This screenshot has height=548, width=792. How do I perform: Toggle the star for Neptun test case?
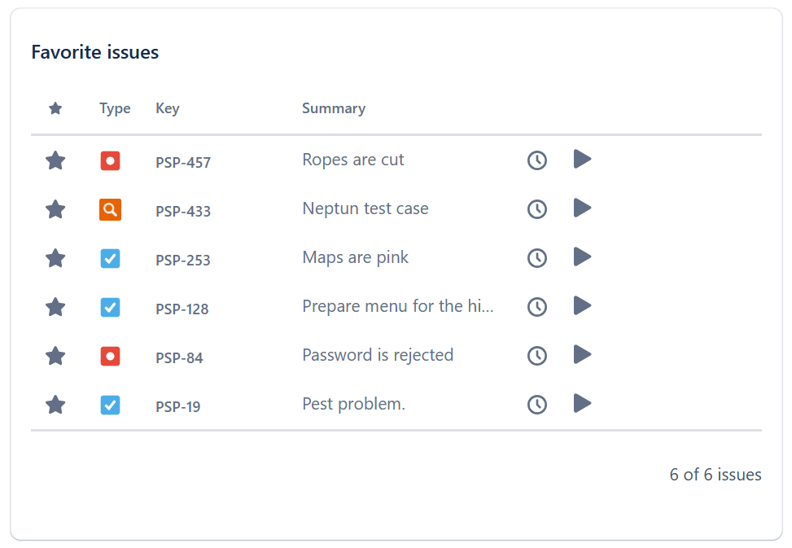click(x=55, y=209)
